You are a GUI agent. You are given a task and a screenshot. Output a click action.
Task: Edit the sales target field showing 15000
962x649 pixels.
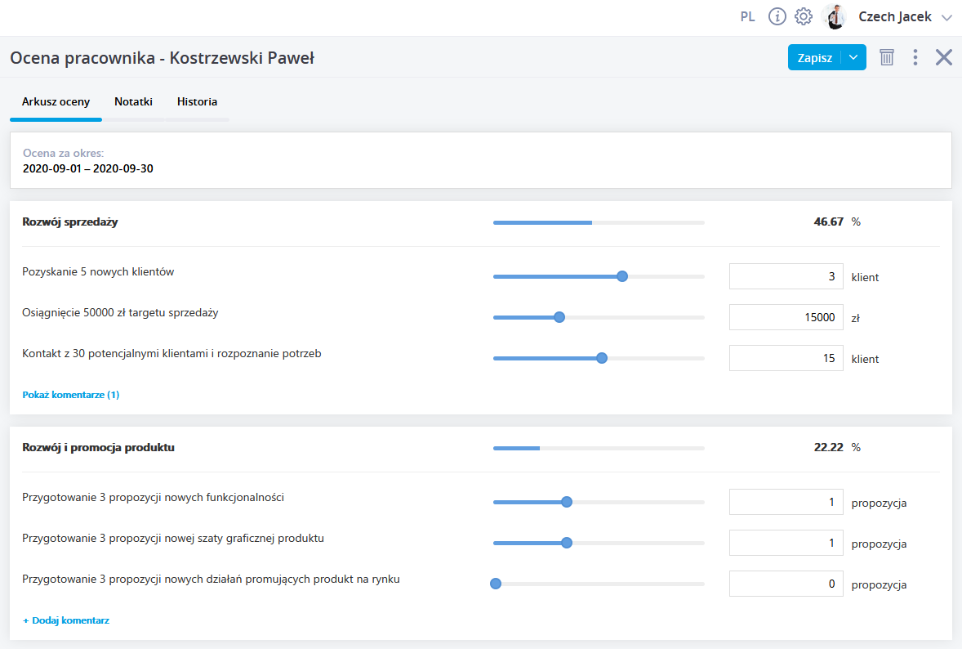786,317
